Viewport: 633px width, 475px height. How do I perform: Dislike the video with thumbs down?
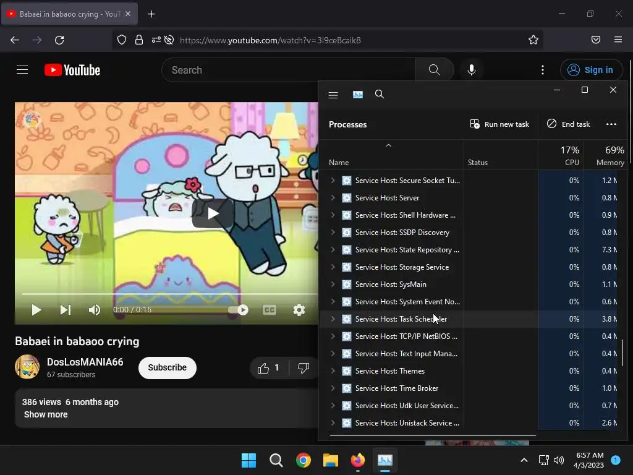303,368
